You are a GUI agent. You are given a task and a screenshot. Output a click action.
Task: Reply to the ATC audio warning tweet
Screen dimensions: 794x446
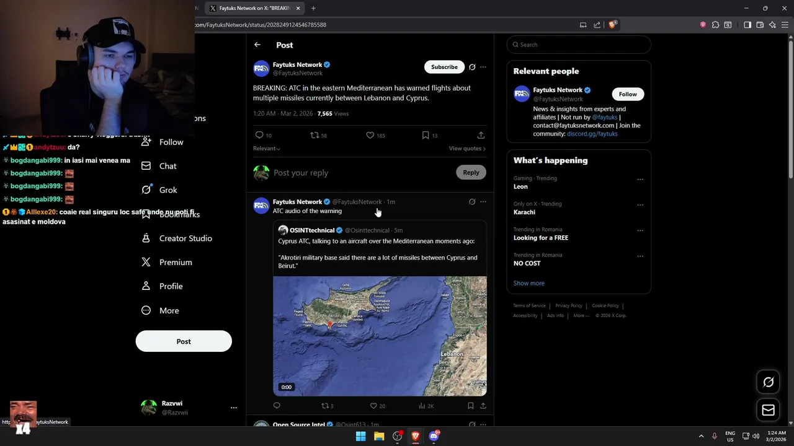tap(277, 406)
